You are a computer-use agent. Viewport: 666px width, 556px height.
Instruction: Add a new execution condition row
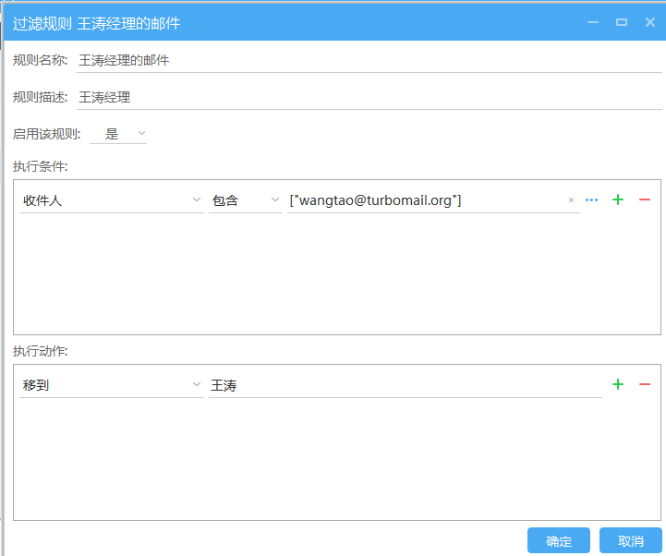coord(618,199)
